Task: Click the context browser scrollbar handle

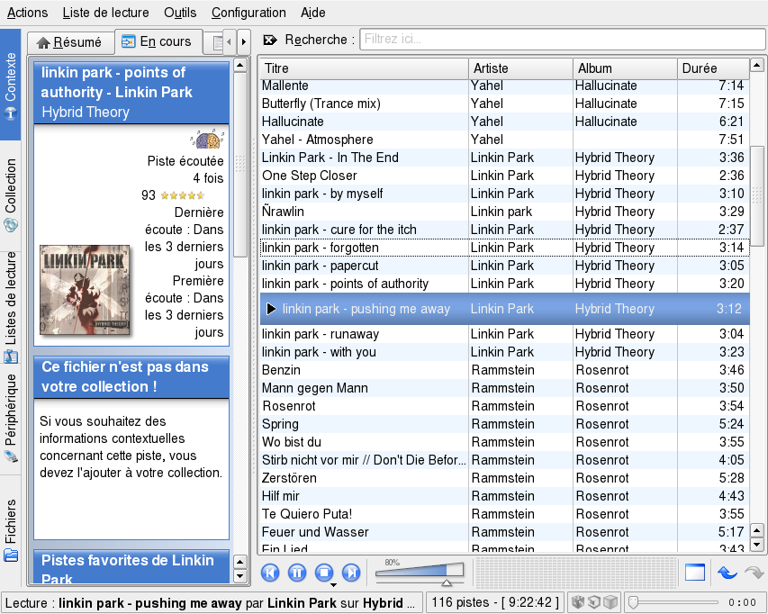Action: click(x=240, y=165)
